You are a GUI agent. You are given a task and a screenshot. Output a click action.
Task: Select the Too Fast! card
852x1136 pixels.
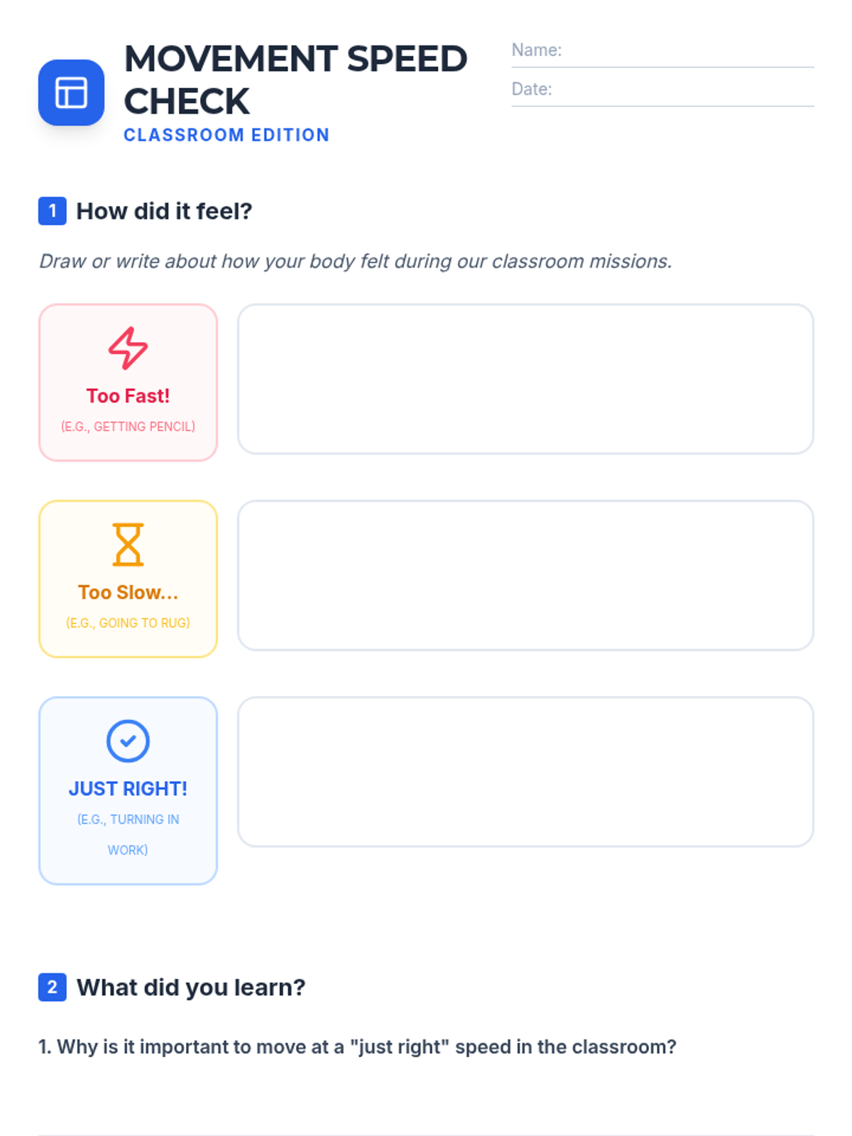pyautogui.click(x=128, y=383)
